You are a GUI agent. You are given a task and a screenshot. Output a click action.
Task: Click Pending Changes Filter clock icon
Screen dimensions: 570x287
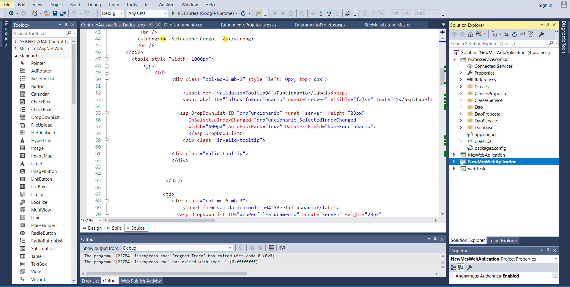click(495, 34)
